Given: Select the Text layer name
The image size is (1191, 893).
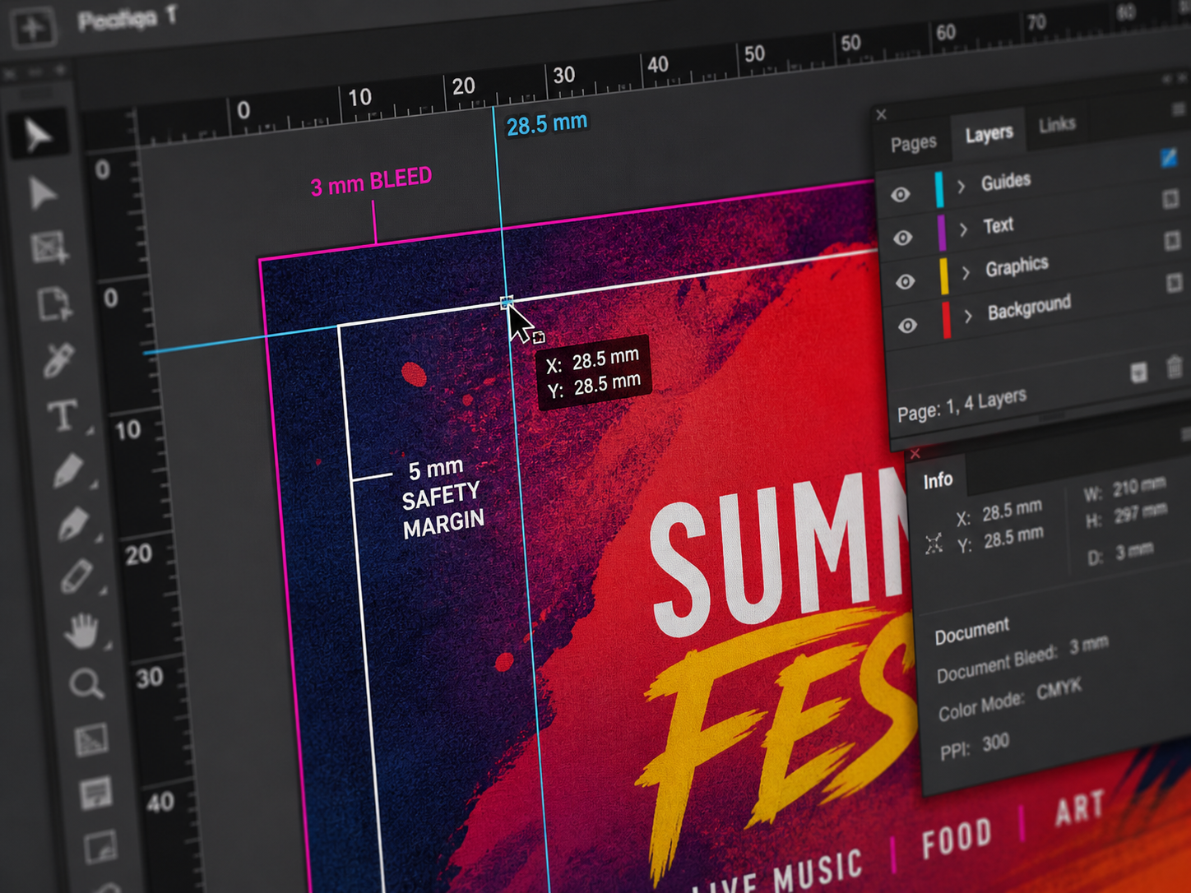Looking at the screenshot, I should pos(999,225).
